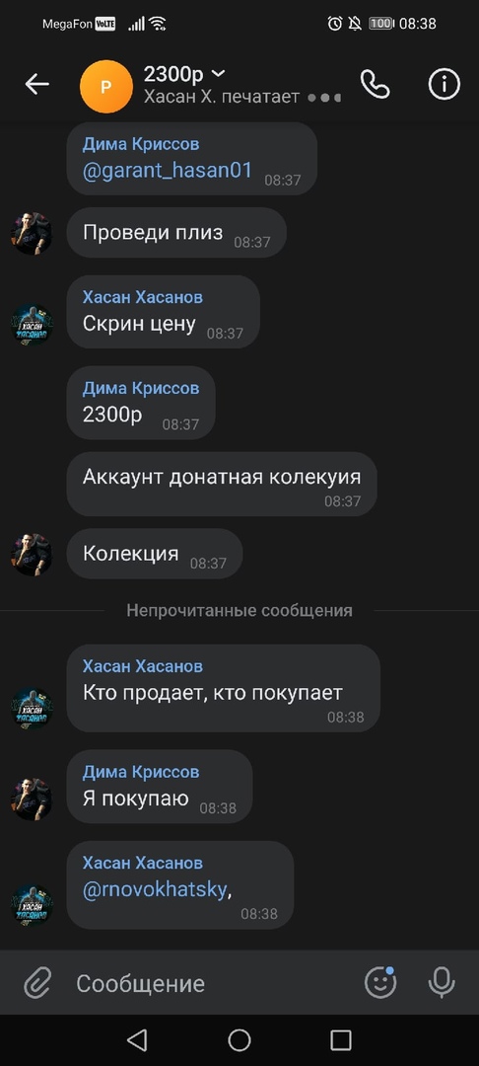Open Хасан Хасанов avatar beside Кто продает message
Viewport: 479px width, 1066px height.
pyautogui.click(x=32, y=708)
